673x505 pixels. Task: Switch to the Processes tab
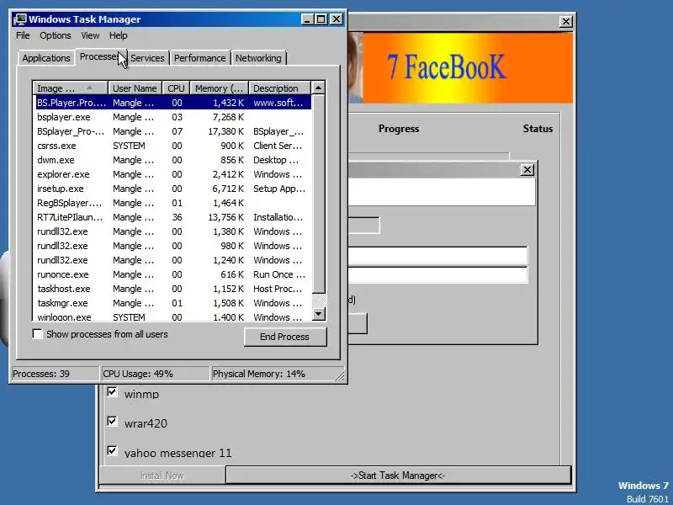pos(100,56)
